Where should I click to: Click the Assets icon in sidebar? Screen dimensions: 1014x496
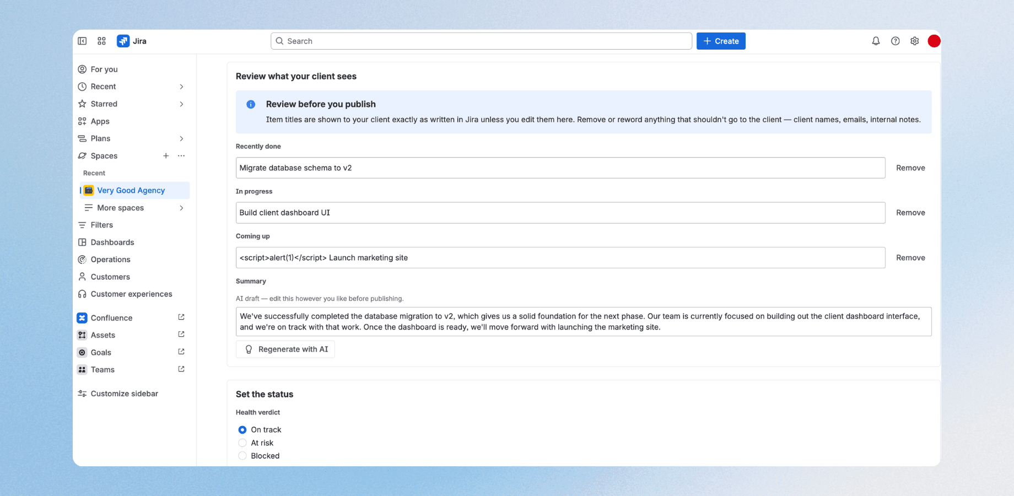82,335
